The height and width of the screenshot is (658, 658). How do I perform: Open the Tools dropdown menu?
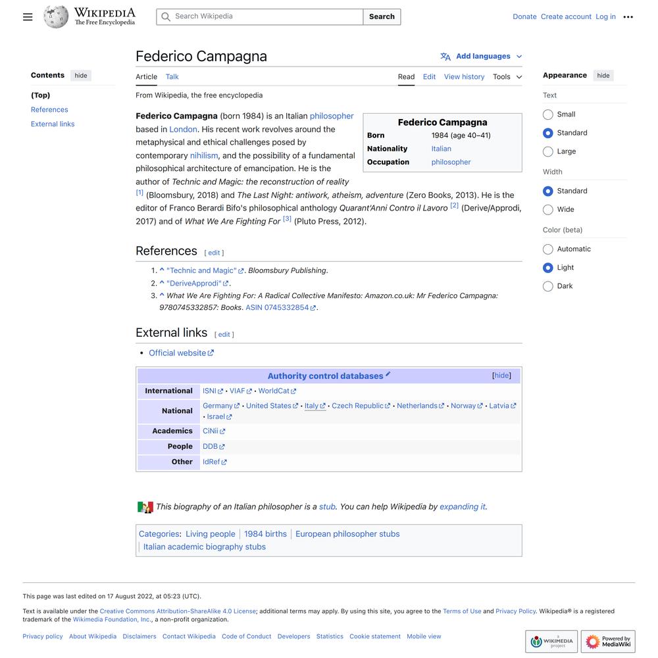(507, 77)
